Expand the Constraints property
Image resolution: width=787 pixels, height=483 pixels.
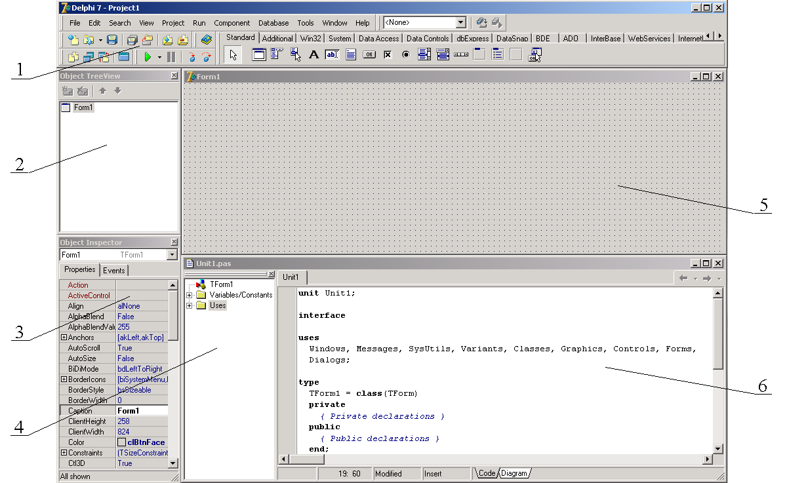pyautogui.click(x=64, y=453)
